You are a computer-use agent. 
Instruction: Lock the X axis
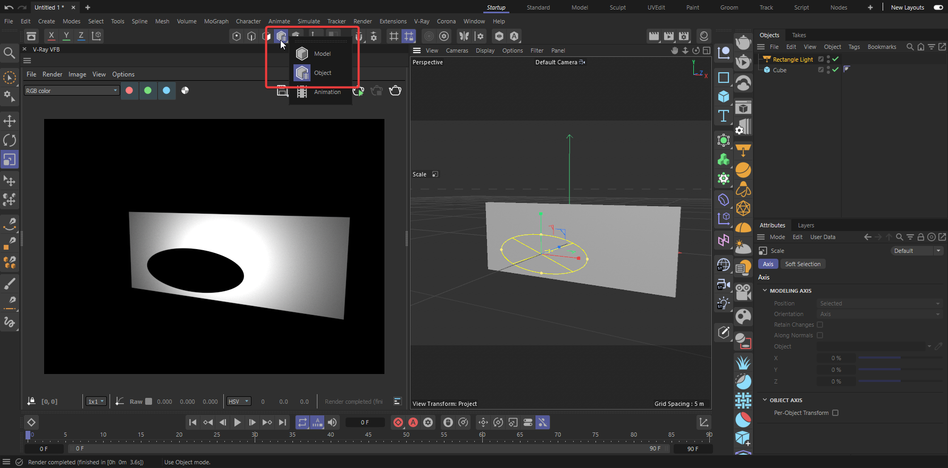click(x=51, y=36)
